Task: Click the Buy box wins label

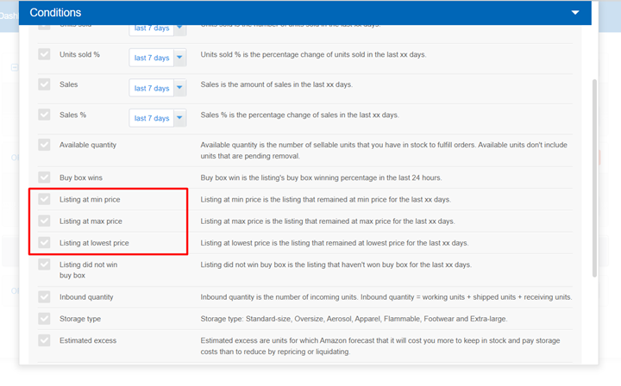Action: (x=81, y=177)
